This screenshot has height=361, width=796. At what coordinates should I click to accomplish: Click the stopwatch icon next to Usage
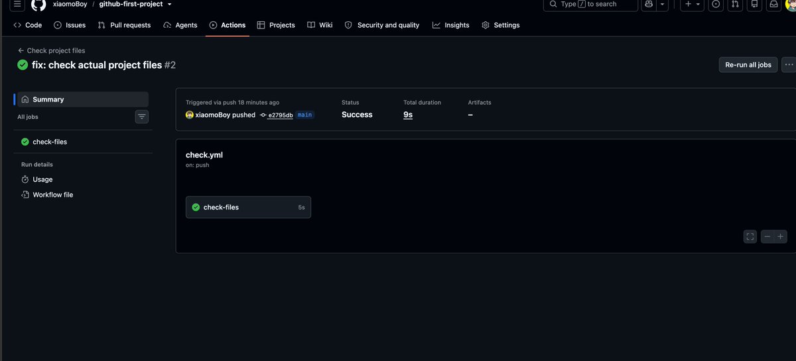[25, 180]
